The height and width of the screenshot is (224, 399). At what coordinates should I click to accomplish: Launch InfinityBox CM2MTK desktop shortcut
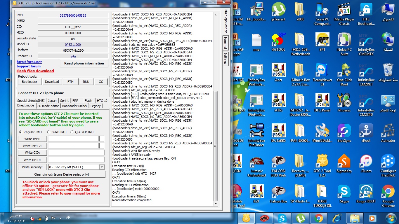point(366,44)
